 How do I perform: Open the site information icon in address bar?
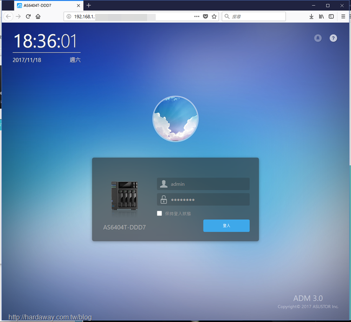(69, 16)
